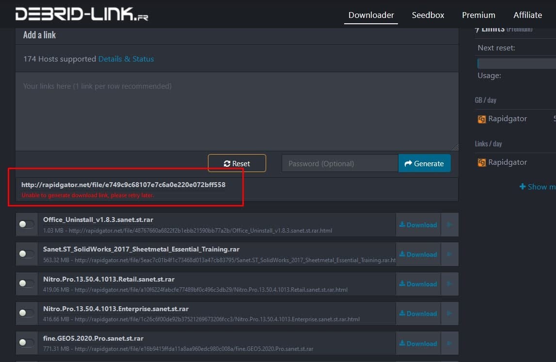The image size is (556, 362).
Task: Click Rapidgator icon under Links / day
Action: [481, 163]
